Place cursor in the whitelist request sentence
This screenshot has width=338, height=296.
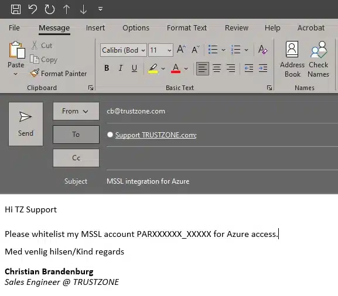coord(141,234)
